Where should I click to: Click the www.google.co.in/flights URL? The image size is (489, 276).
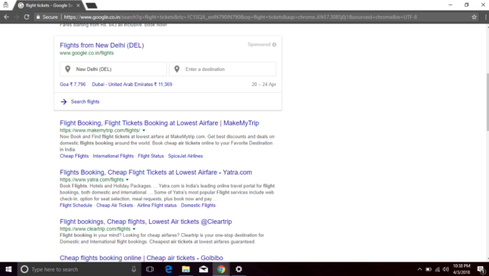tap(87, 53)
